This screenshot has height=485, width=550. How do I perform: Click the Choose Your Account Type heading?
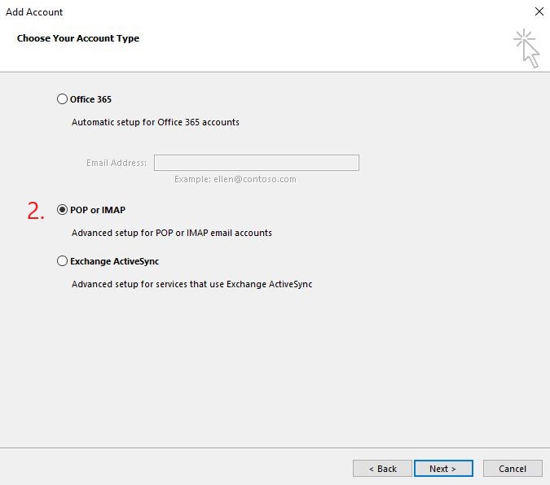[x=78, y=38]
